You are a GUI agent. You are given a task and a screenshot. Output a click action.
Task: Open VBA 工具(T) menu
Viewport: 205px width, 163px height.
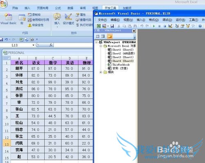click(x=194, y=20)
